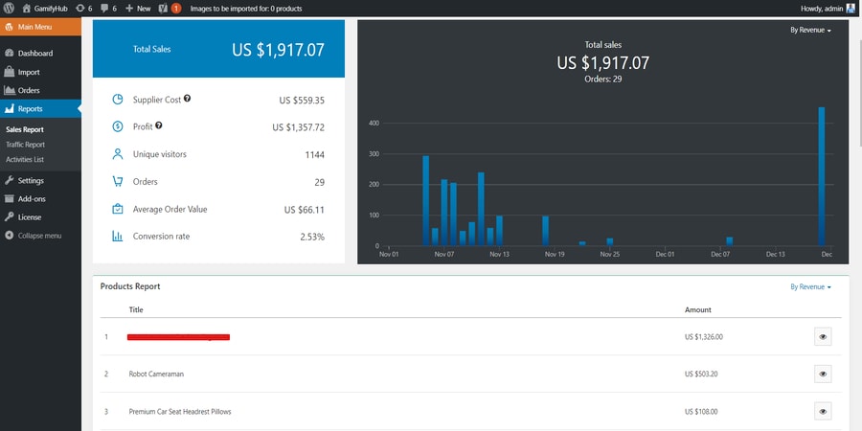
Task: Toggle eye icon for Premium Car Seat Pillows
Action: [823, 411]
